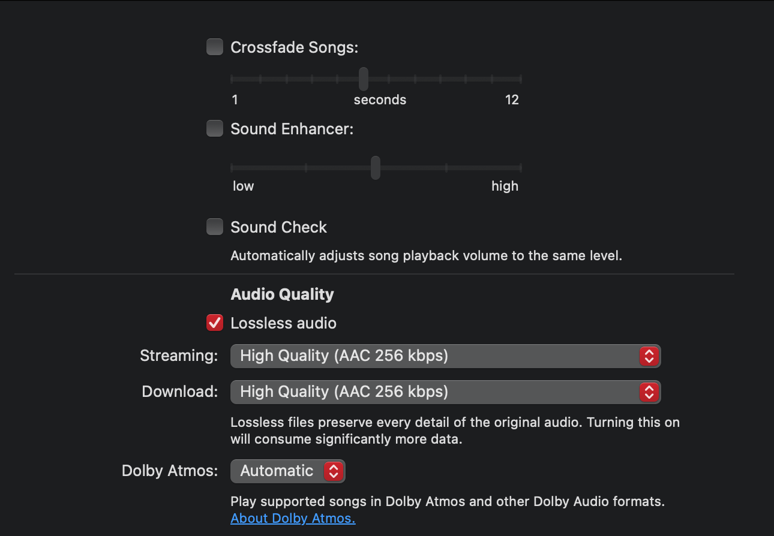Click the red chevron icon on Download selector
The height and width of the screenshot is (536, 774).
[650, 392]
